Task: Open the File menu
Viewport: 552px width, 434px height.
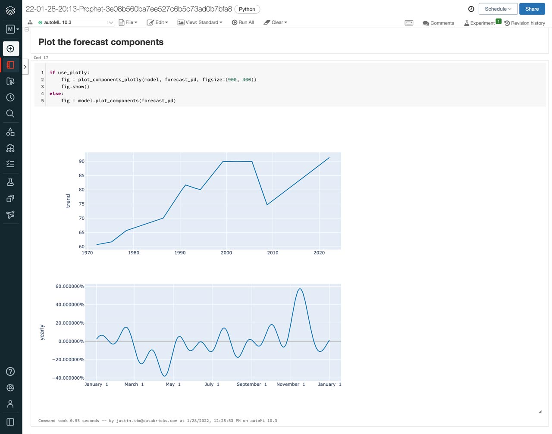Action: pyautogui.click(x=128, y=22)
